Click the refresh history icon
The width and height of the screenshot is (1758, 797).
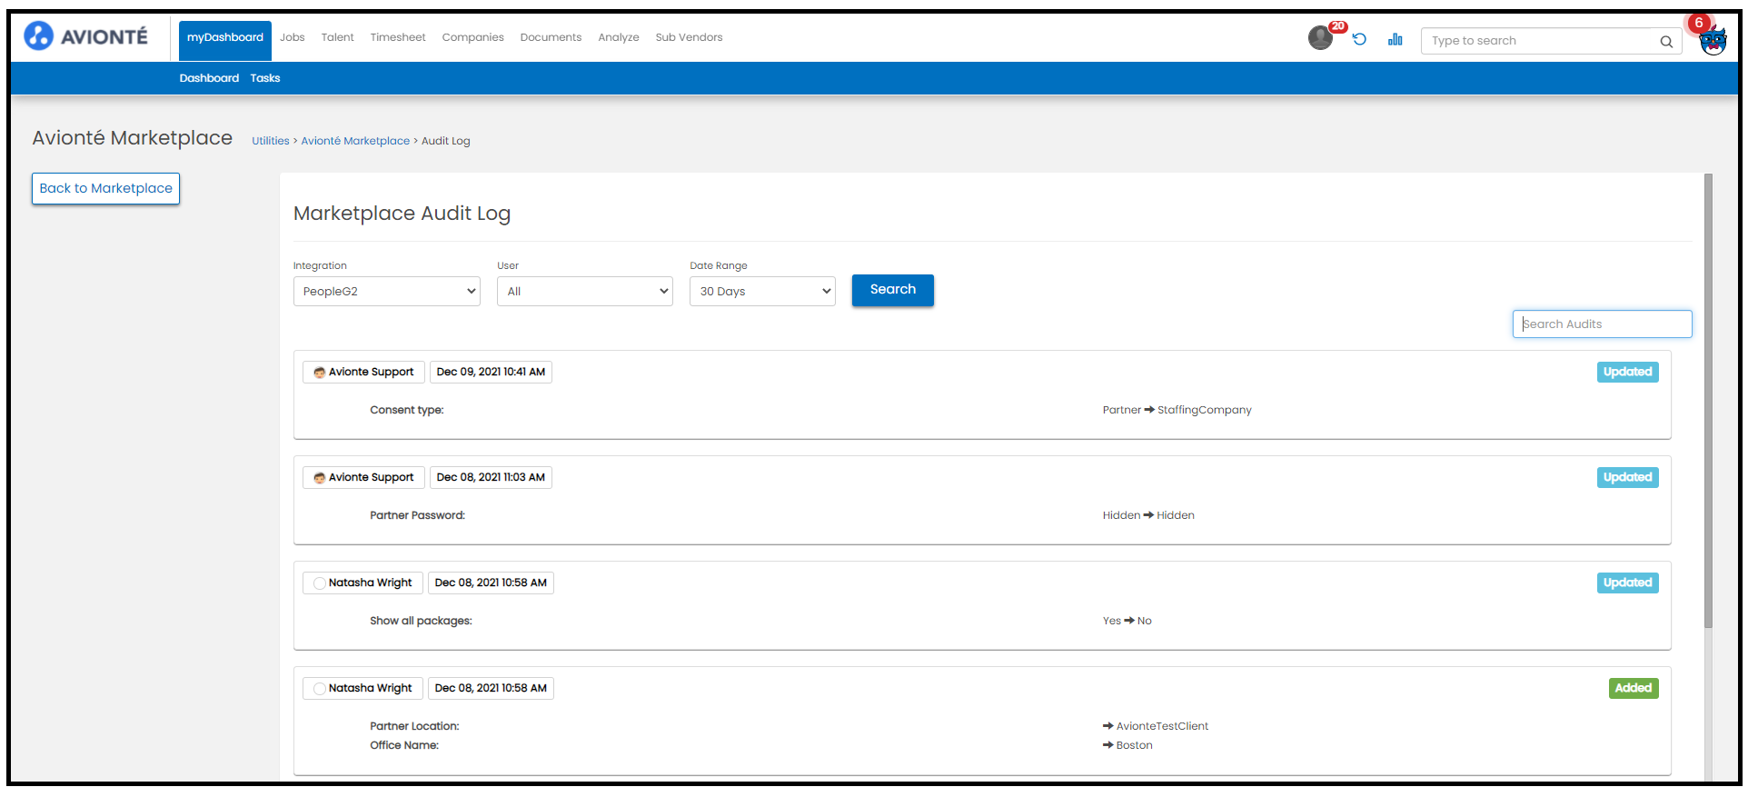click(x=1359, y=39)
